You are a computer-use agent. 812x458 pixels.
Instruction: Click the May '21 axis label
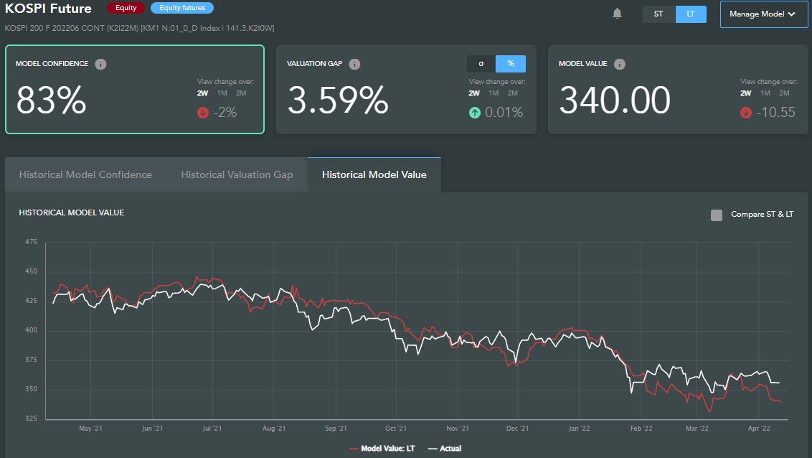click(x=90, y=429)
